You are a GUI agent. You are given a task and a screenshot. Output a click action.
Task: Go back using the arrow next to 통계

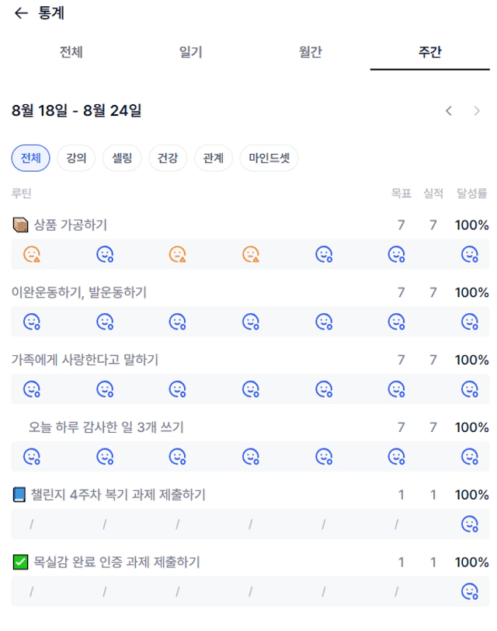click(21, 13)
